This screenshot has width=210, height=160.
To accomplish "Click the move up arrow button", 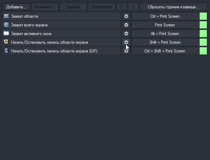I will pyautogui.click(x=122, y=7).
